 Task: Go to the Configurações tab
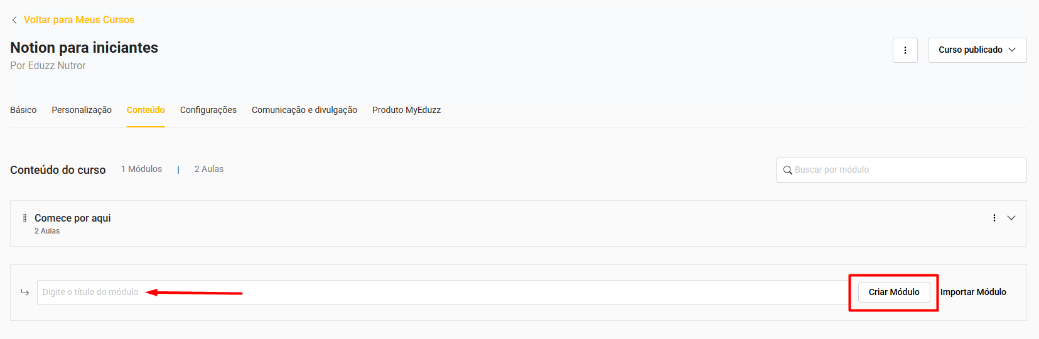(x=208, y=110)
